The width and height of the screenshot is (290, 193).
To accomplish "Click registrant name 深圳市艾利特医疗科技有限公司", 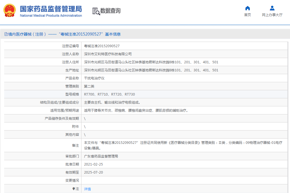I will click(108, 54).
